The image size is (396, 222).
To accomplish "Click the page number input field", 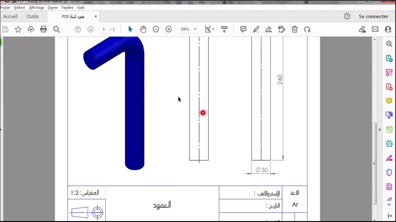I will click(104, 29).
